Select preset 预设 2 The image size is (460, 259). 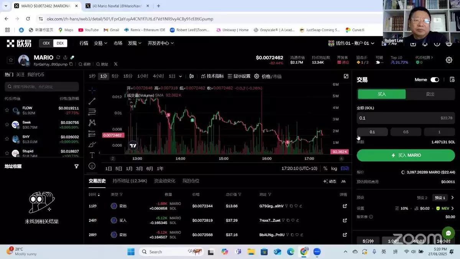click(422, 198)
